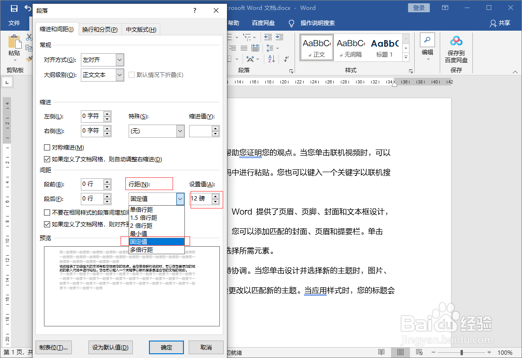This screenshot has height=358, width=522.
Task: Uncheck auto-adjust right indent for document grid
Action: 47,159
